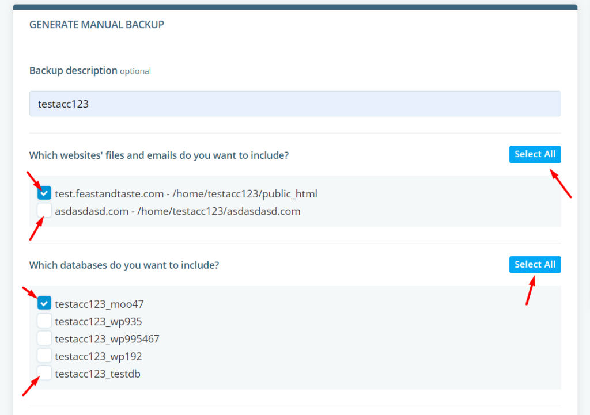Click the testacc123_wp935 label text

[98, 322]
